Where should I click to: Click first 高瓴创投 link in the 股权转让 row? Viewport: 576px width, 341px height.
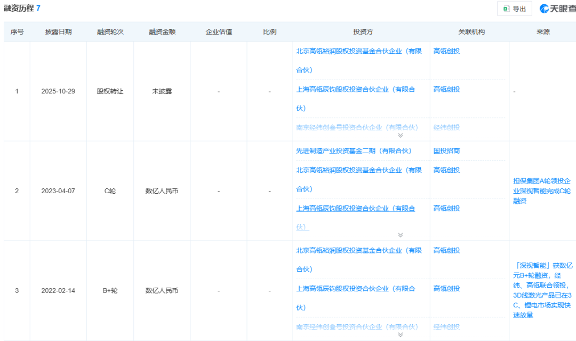[446, 51]
